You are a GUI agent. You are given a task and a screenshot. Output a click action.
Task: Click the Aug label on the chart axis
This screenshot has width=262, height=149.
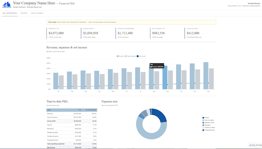click(x=154, y=91)
